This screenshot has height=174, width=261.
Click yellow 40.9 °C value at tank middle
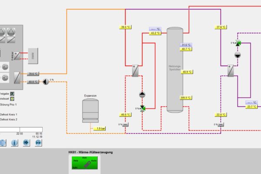point(187,72)
